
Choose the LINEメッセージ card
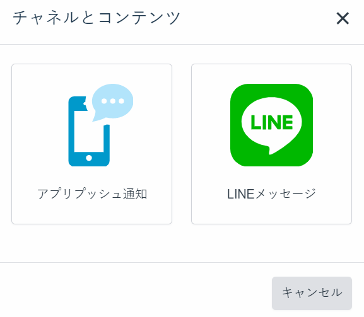pyautogui.click(x=272, y=144)
